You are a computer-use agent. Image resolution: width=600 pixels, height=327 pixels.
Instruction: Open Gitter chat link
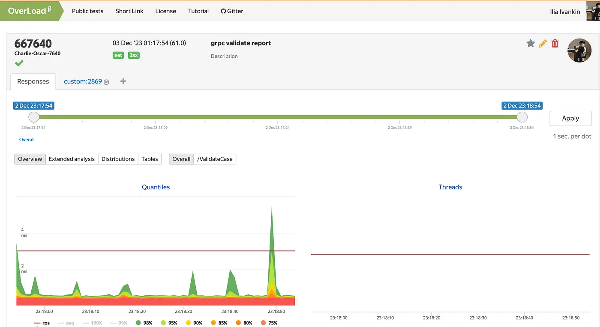232,11
